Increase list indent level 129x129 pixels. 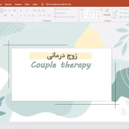click(39, 10)
